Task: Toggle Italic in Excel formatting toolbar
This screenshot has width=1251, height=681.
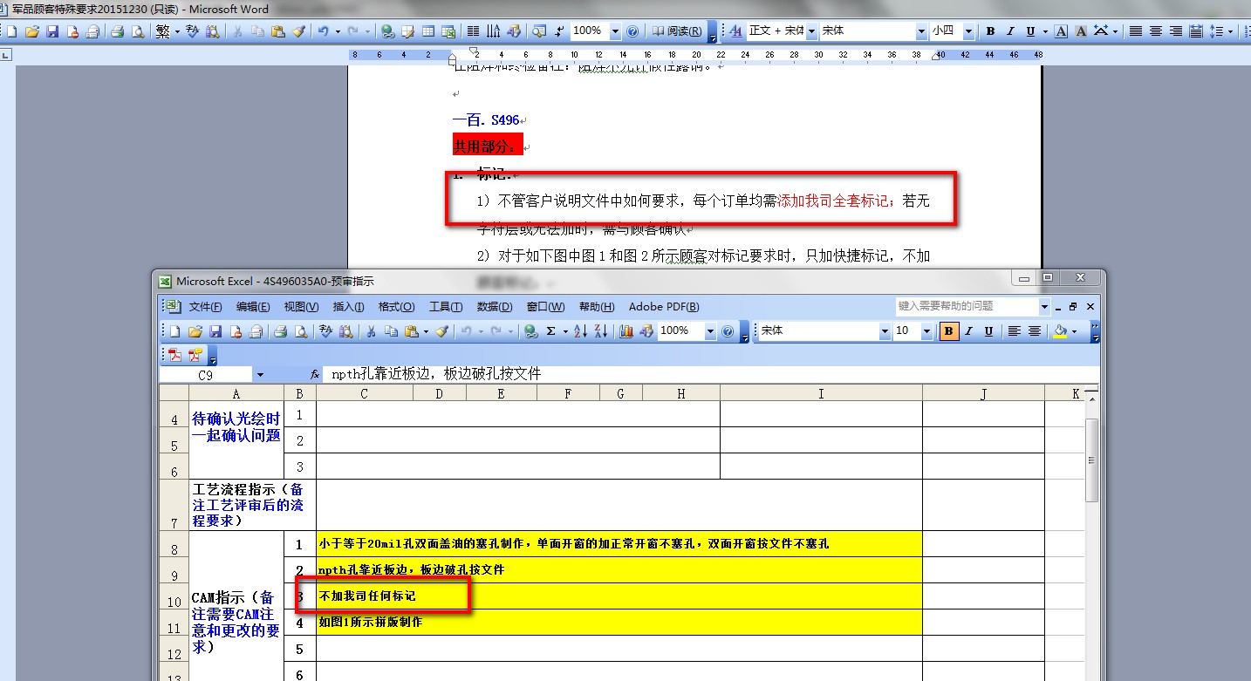Action: [968, 331]
